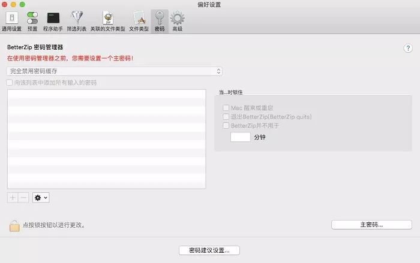Click inside the empty password list

point(107,139)
